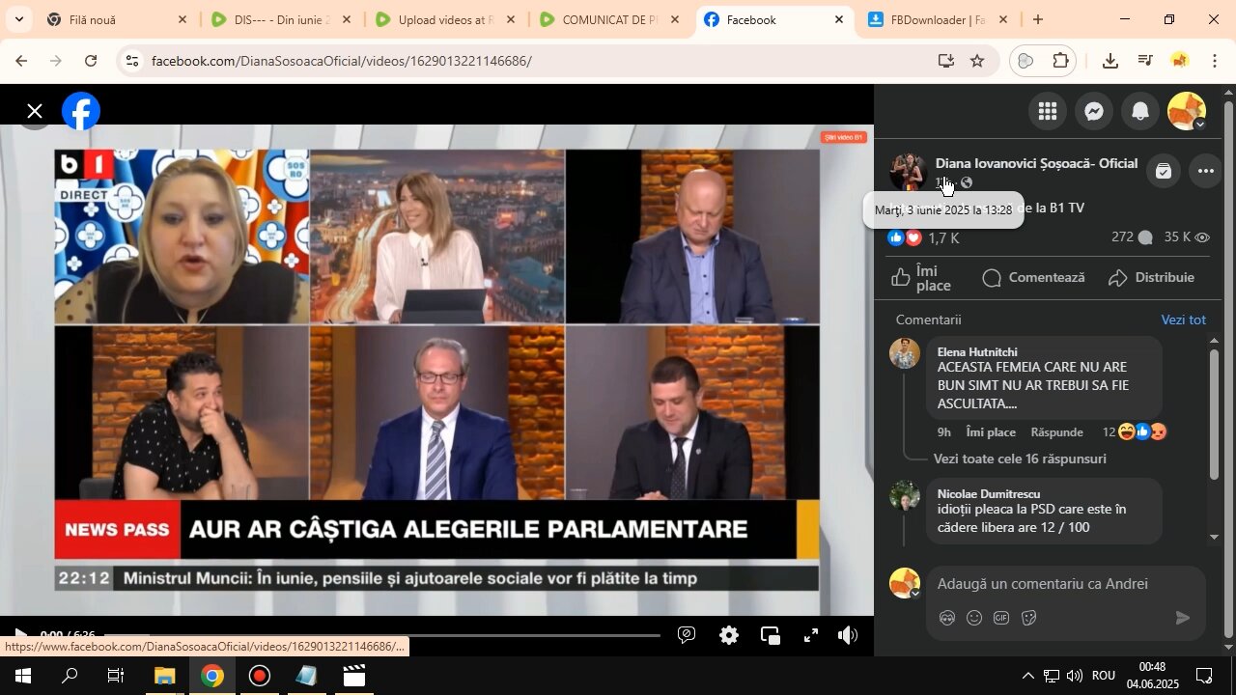Open the emoji picker in comment box
This screenshot has width=1236, height=695.
click(x=974, y=618)
